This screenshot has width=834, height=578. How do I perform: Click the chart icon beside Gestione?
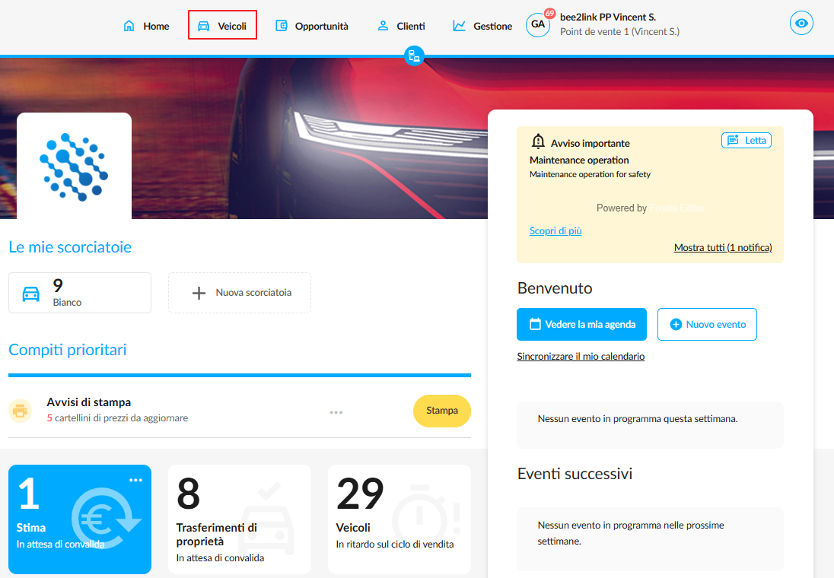[459, 26]
